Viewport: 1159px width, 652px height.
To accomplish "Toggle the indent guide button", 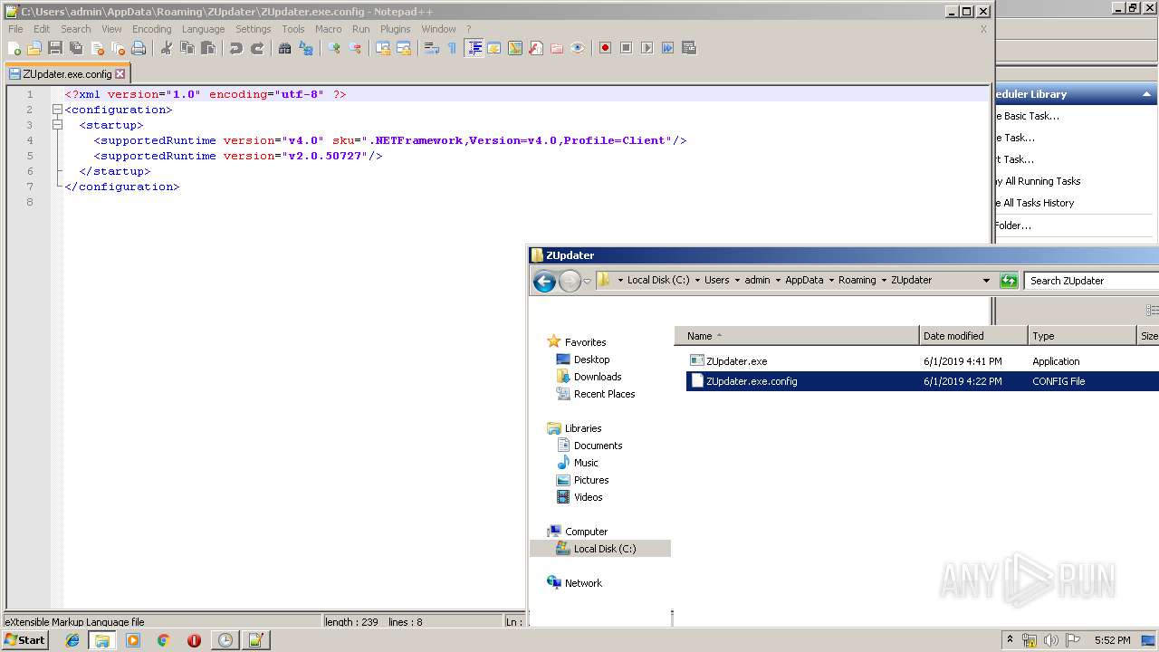I will pos(474,48).
